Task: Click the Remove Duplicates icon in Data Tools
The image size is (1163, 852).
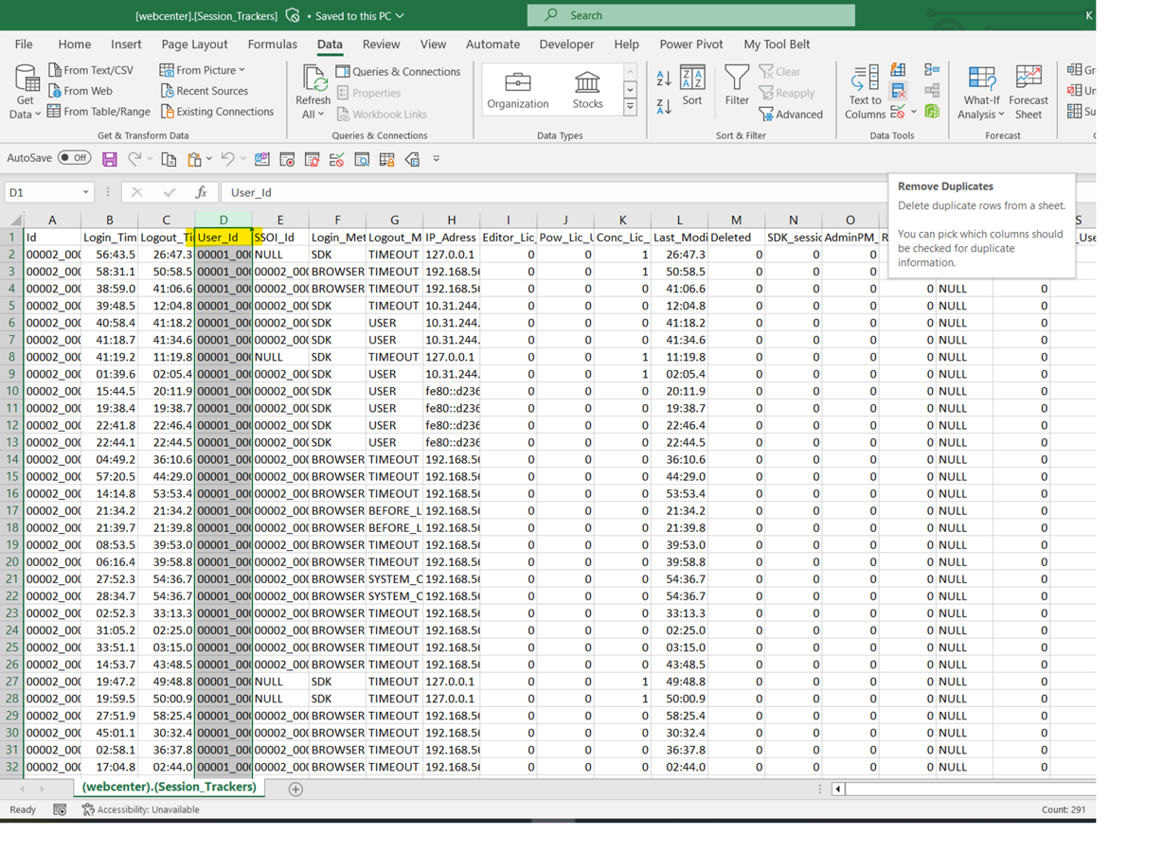Action: [898, 92]
